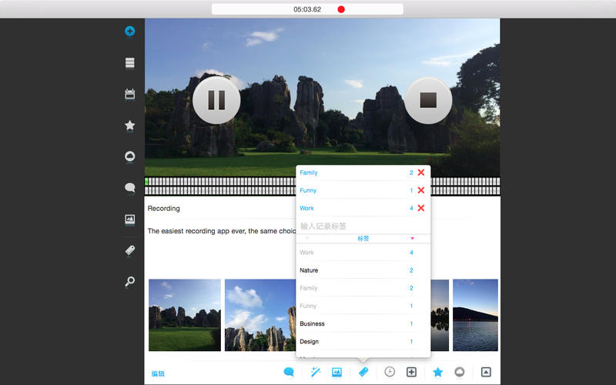Toggle the blue tag icon in bottom toolbar

(363, 372)
